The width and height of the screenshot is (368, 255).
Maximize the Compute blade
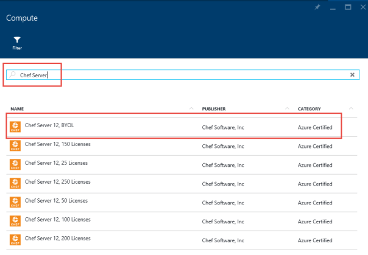[347, 7]
